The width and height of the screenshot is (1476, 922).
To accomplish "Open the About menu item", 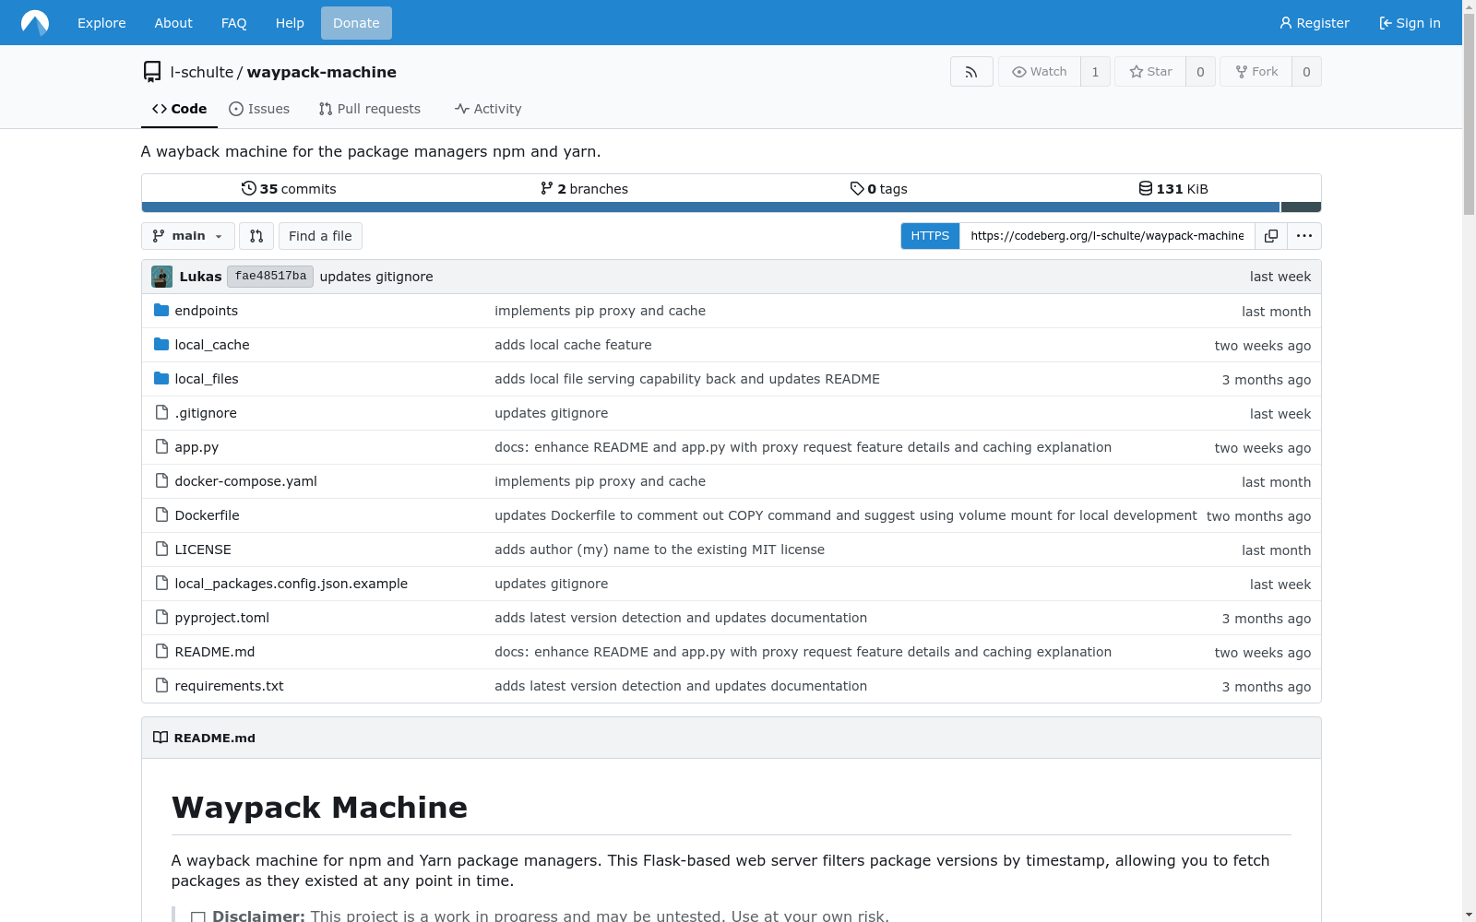I will click(x=173, y=23).
